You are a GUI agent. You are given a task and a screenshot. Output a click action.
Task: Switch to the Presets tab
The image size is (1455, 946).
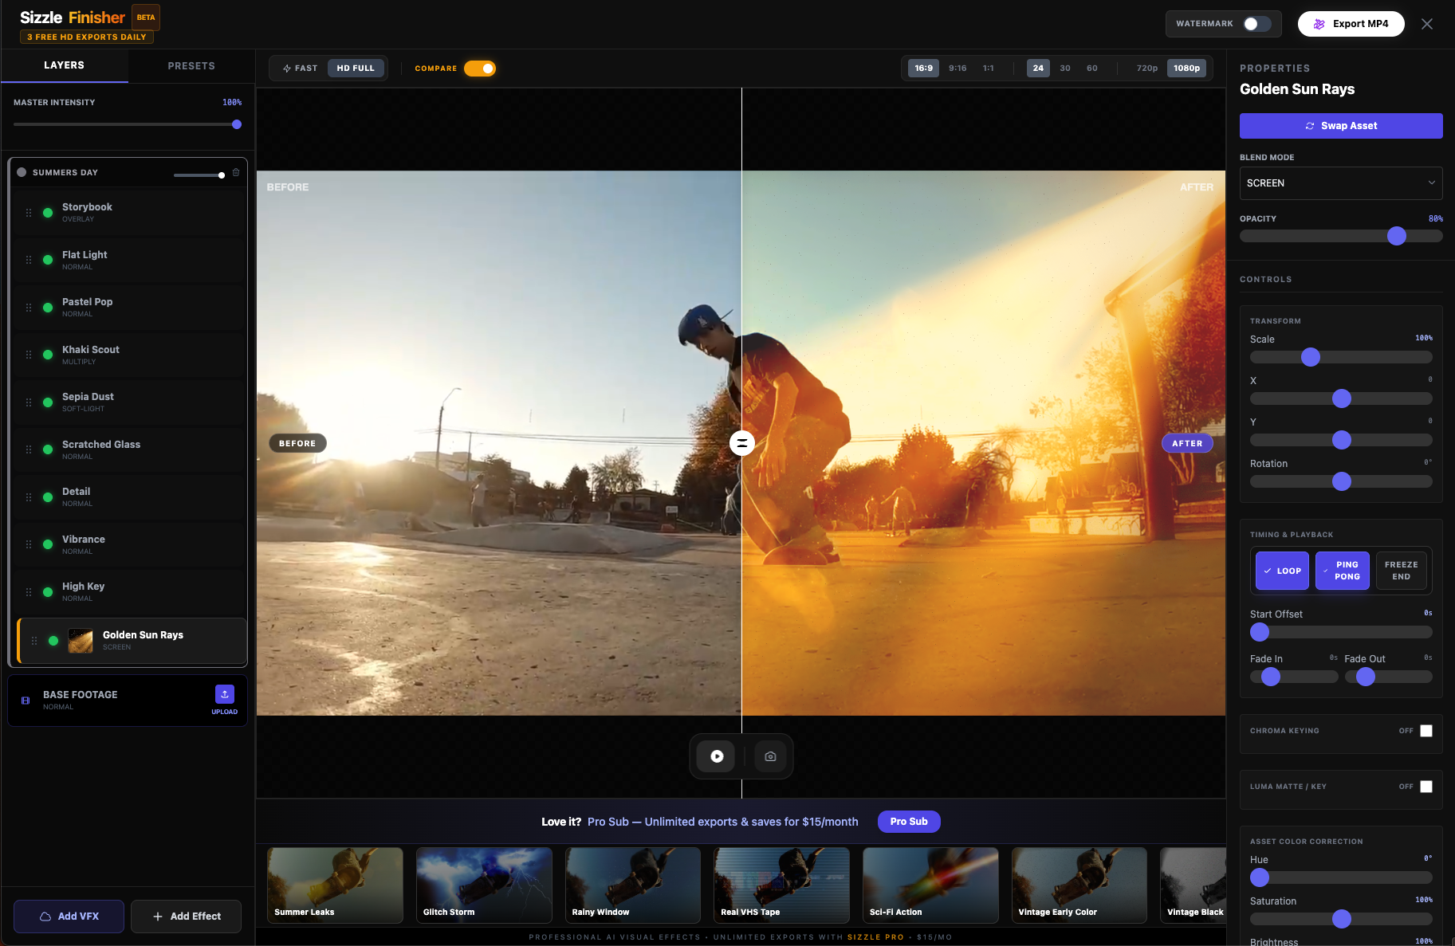191,66
